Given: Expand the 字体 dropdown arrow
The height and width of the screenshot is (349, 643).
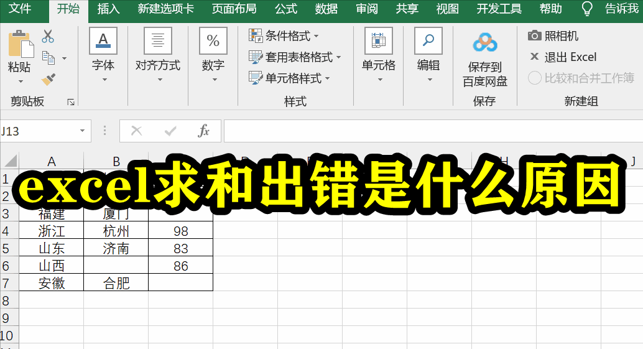Looking at the screenshot, I should (x=104, y=80).
